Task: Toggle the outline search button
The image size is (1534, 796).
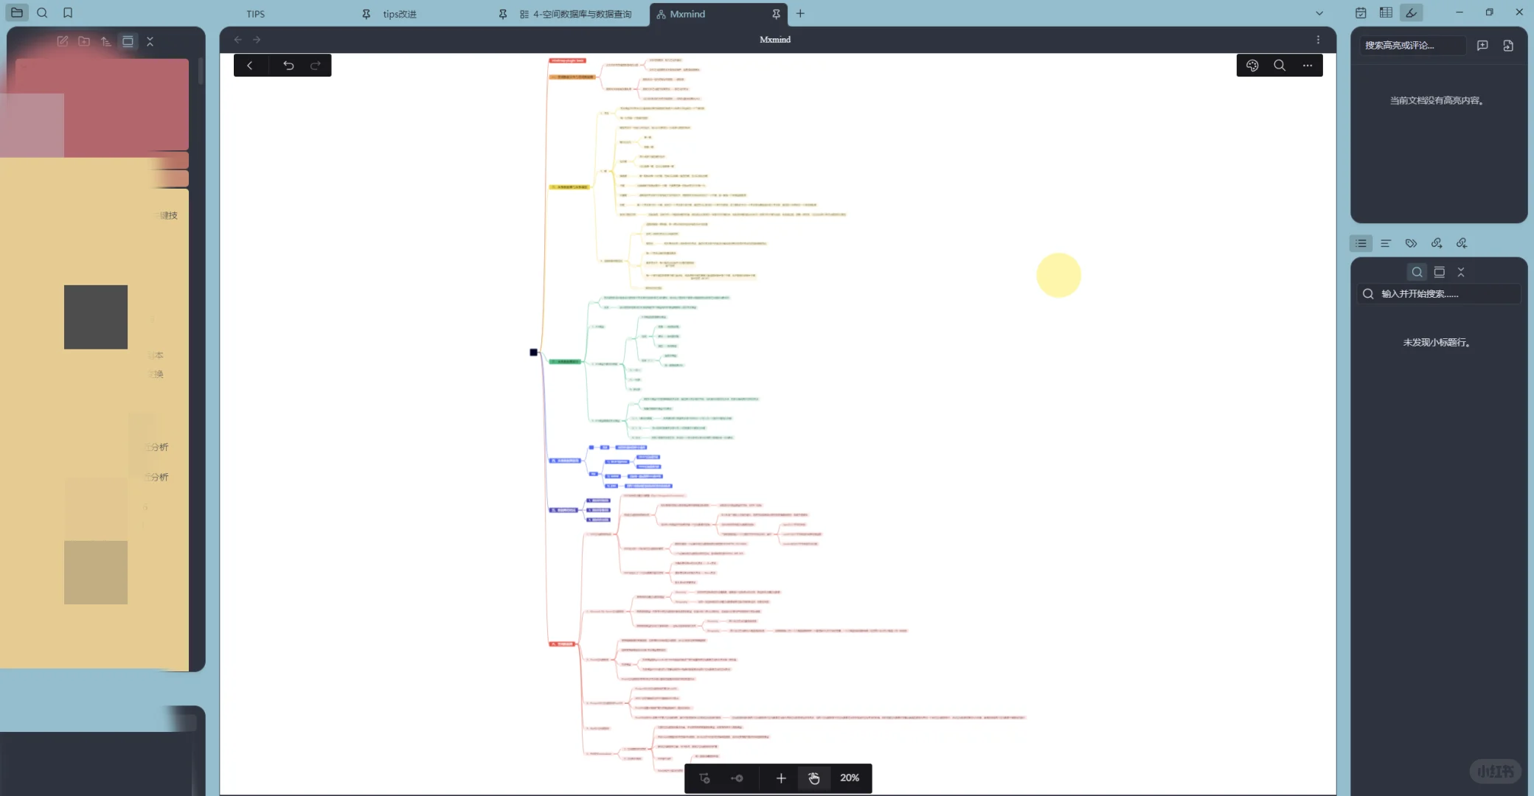Action: tap(1417, 272)
